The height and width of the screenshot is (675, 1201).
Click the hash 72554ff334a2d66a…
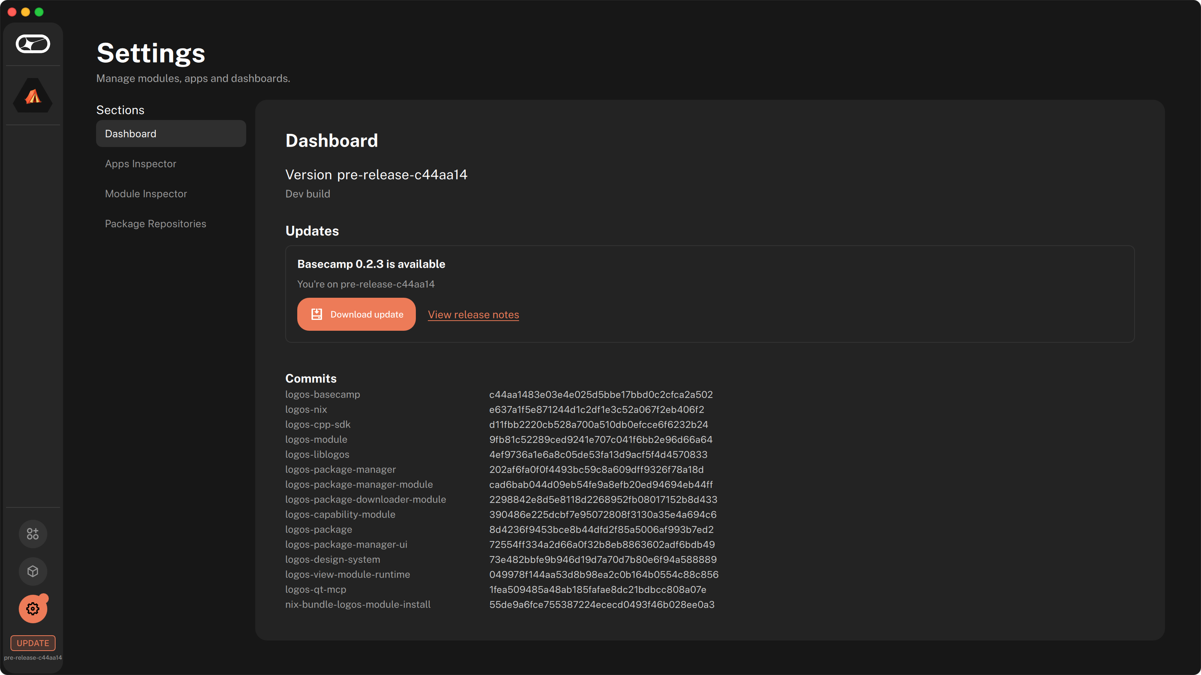pos(602,544)
